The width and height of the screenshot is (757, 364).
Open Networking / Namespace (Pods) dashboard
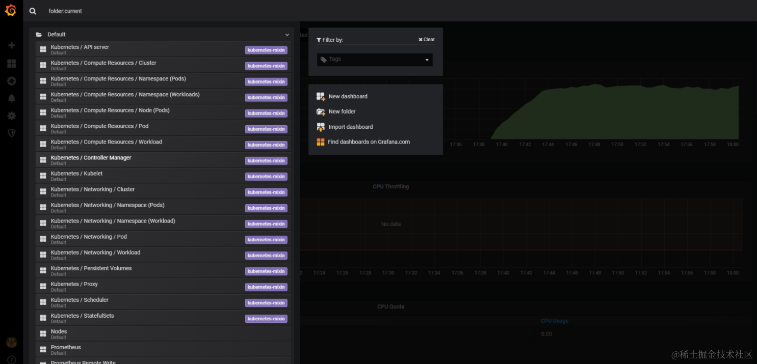click(x=163, y=207)
